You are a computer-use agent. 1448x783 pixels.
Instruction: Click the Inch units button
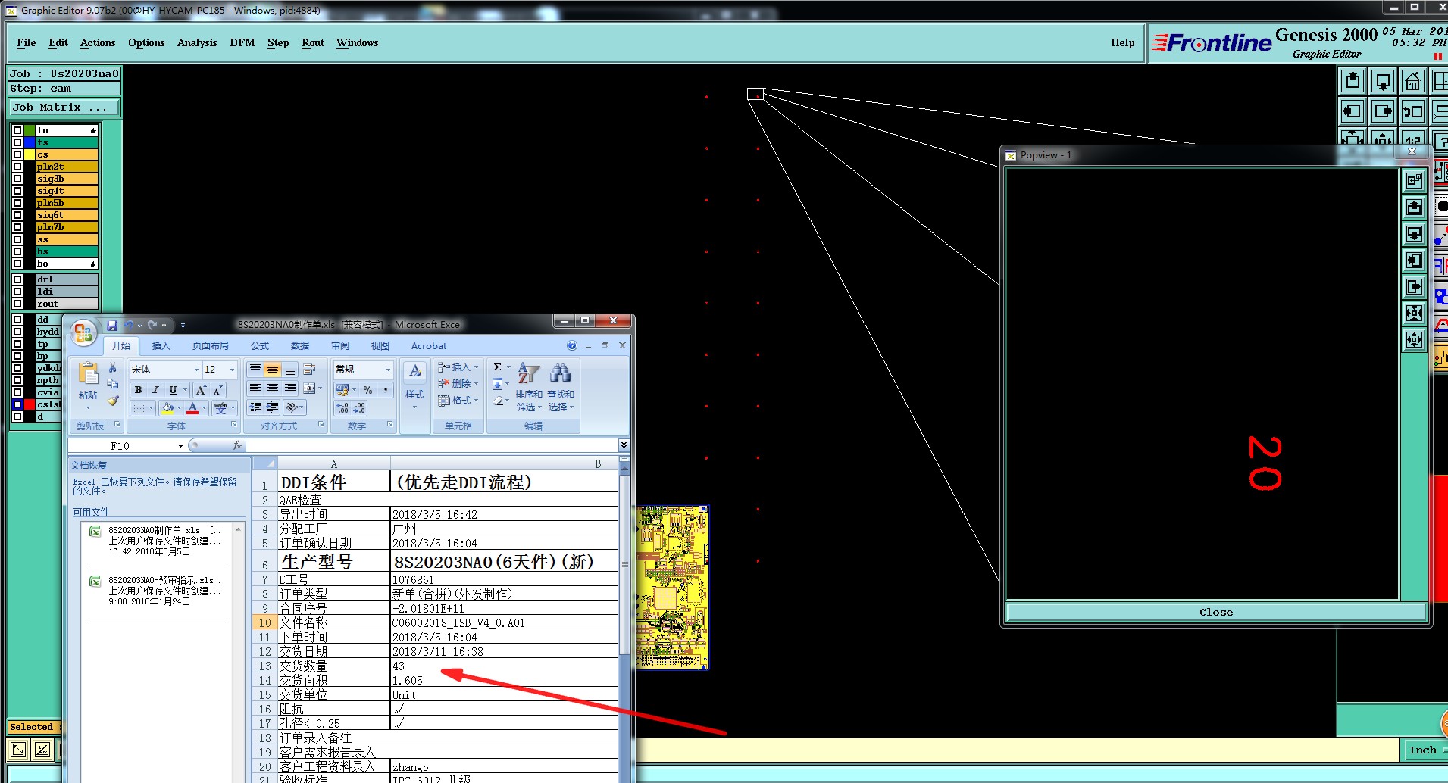1424,750
